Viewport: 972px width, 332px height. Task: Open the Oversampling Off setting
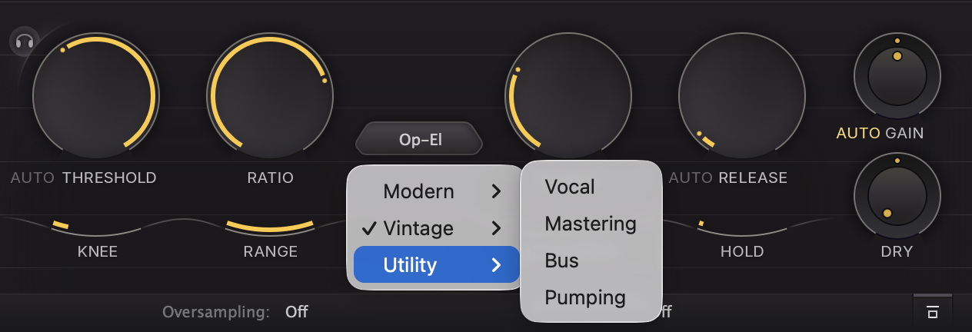click(297, 312)
